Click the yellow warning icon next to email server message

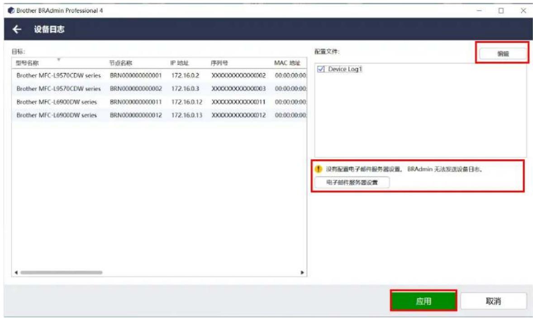(x=318, y=169)
